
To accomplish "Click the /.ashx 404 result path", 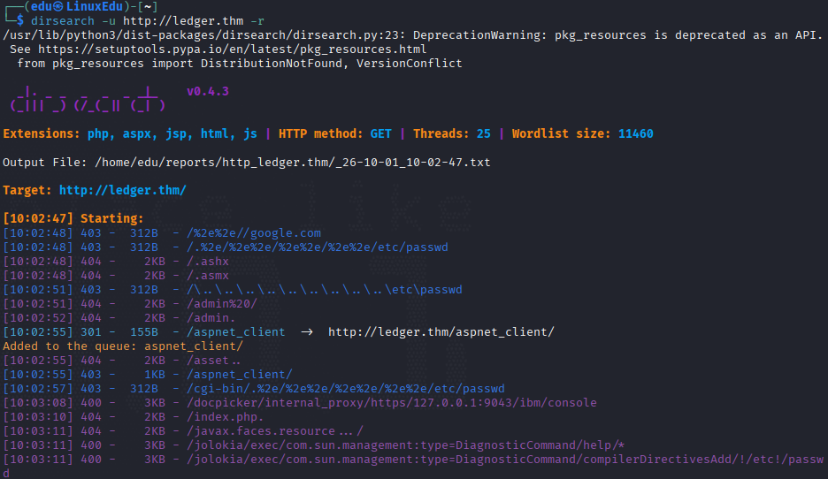I will [208, 261].
